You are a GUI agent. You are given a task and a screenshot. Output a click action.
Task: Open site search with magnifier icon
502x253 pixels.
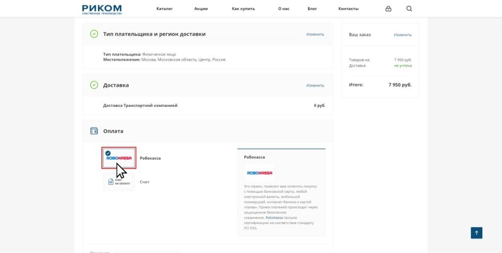[409, 9]
